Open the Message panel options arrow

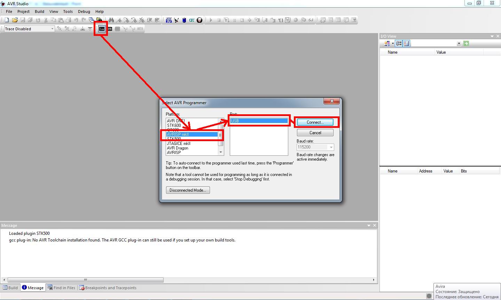coord(369,225)
